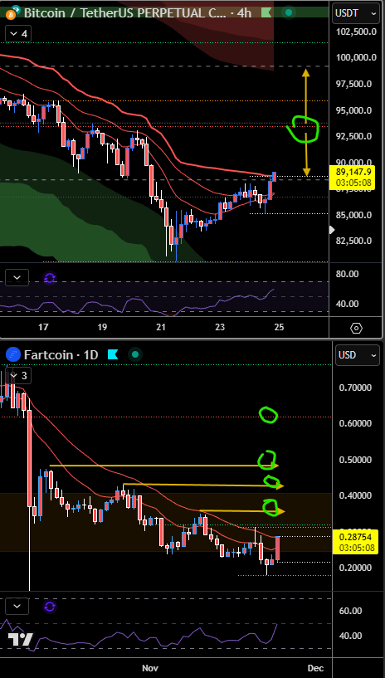Click the date label 25 on Bitcoin time axis
This screenshot has height=678, width=385.
tap(279, 327)
